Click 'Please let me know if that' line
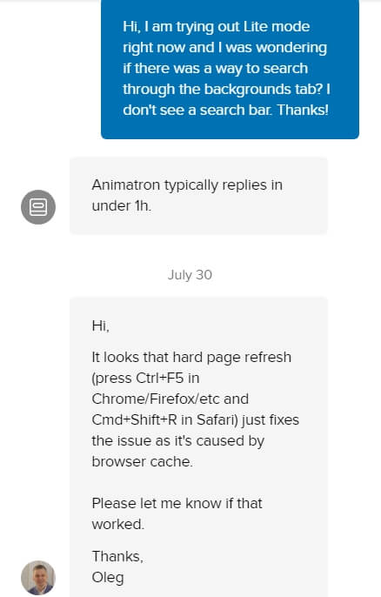Image resolution: width=381 pixels, height=597 pixels. coord(177,503)
